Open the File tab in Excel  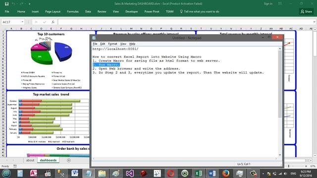tap(7, 11)
